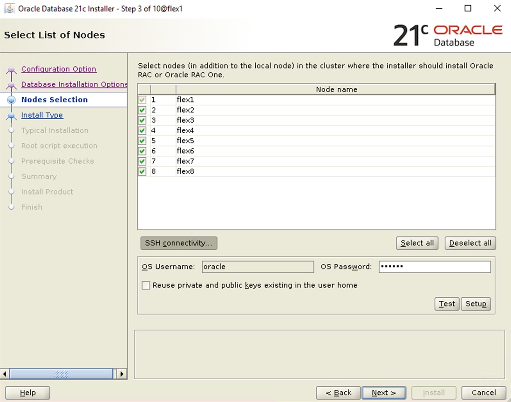Focus the OS Password field
This screenshot has height=402, width=511.
(435, 267)
